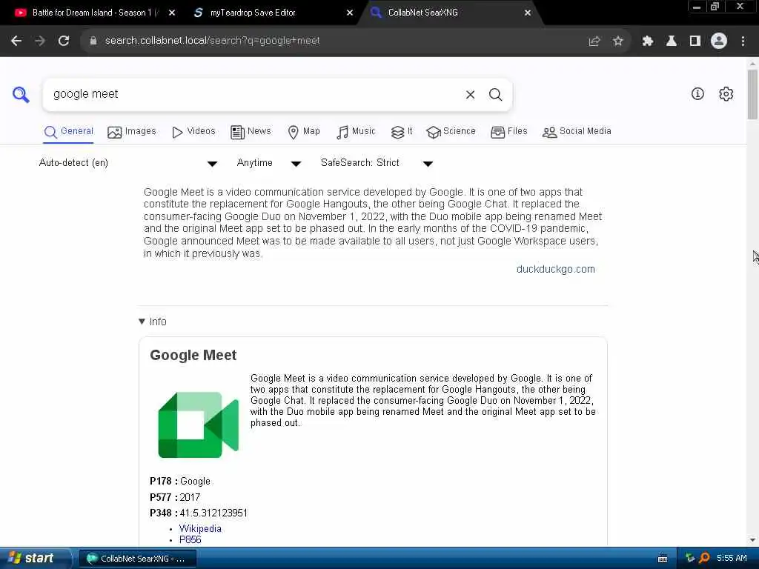This screenshot has width=759, height=569.
Task: Click the keyboard icon in taskbar tray
Action: tap(663, 559)
